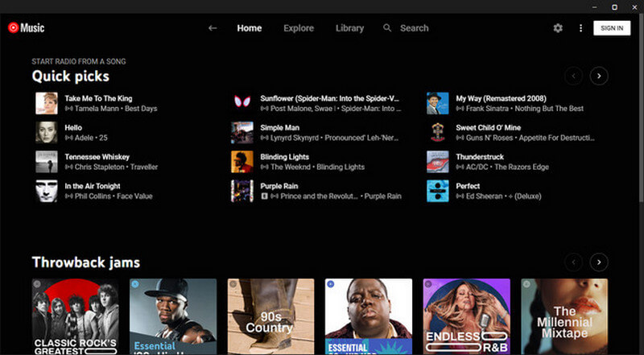This screenshot has width=644, height=355.
Task: Open The Millennial Mixtape playlist
Action: click(x=564, y=316)
